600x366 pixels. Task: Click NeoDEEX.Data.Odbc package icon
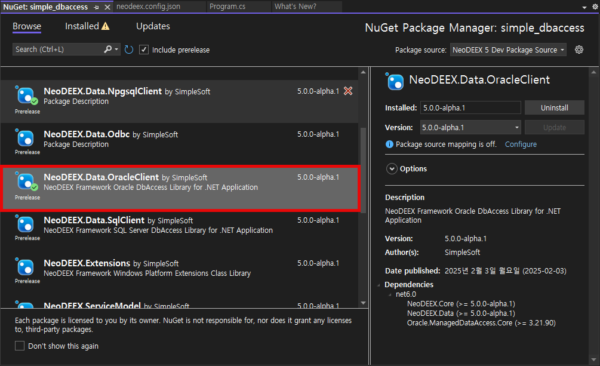[x=26, y=138]
